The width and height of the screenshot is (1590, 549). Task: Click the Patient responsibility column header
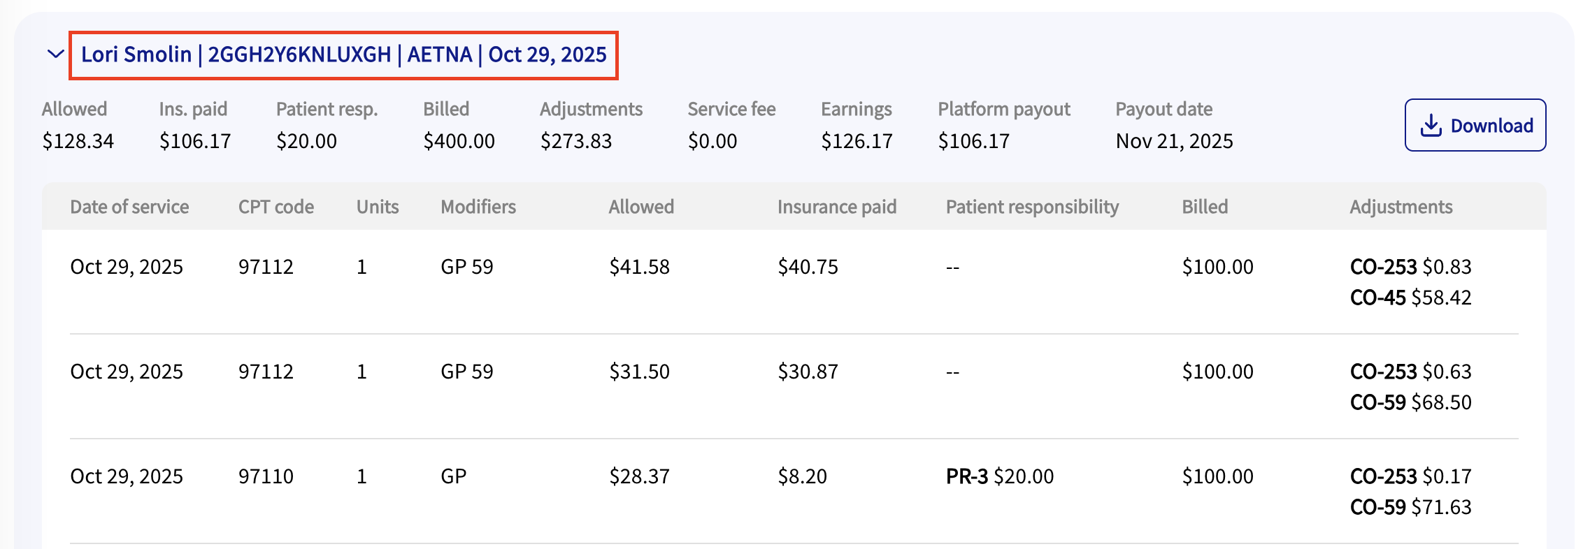(x=1032, y=207)
